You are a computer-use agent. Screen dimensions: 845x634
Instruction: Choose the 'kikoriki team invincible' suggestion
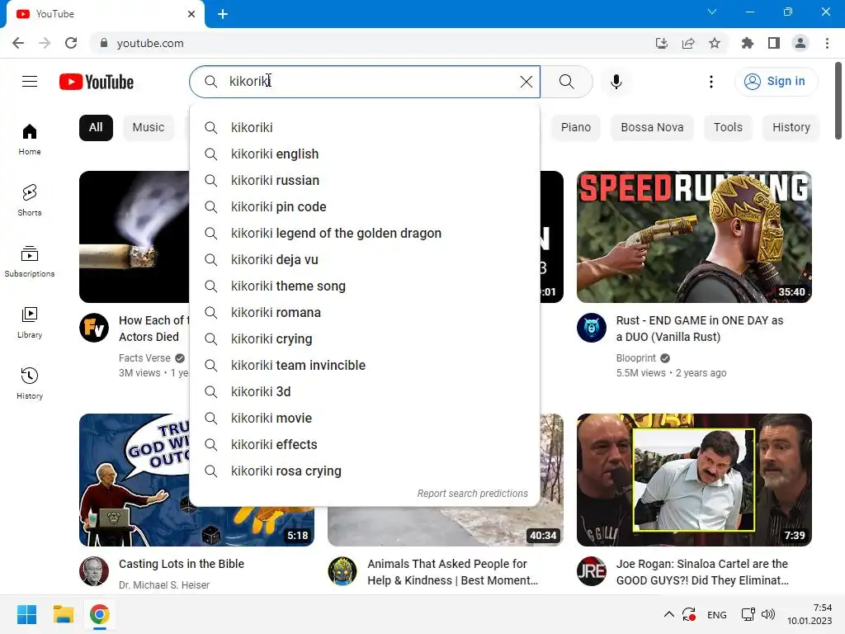coord(365,365)
